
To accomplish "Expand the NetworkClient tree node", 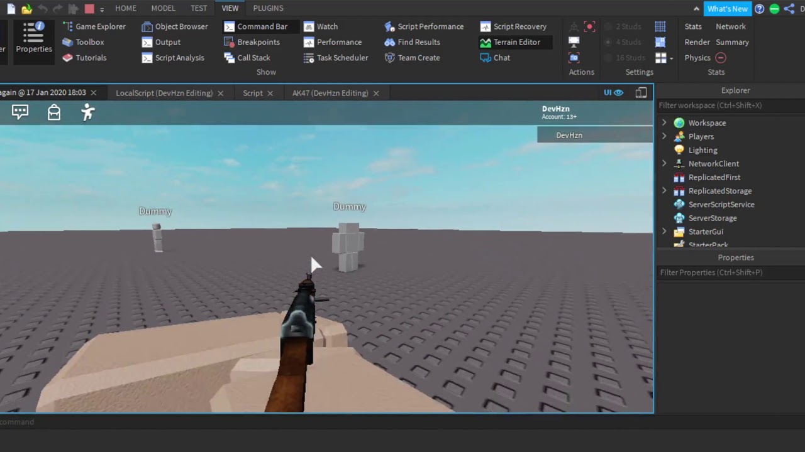I will 664,163.
